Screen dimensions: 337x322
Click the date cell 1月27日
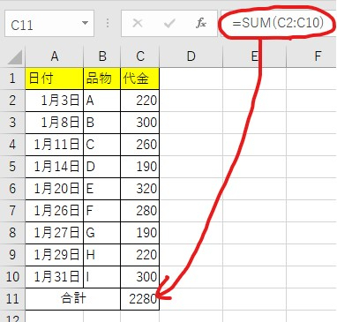[55, 233]
